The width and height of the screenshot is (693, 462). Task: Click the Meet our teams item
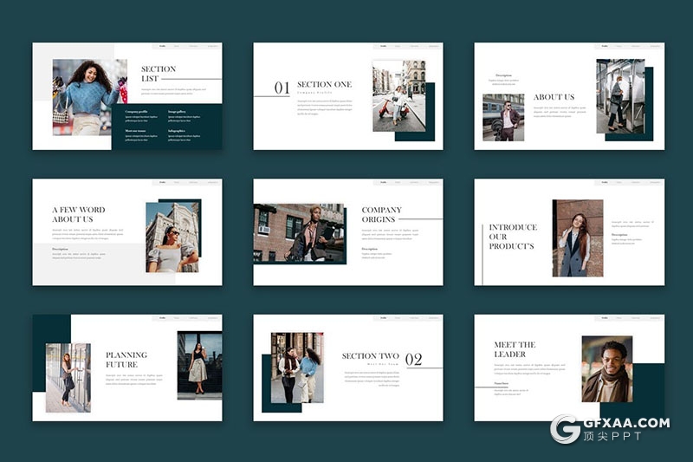pos(137,131)
